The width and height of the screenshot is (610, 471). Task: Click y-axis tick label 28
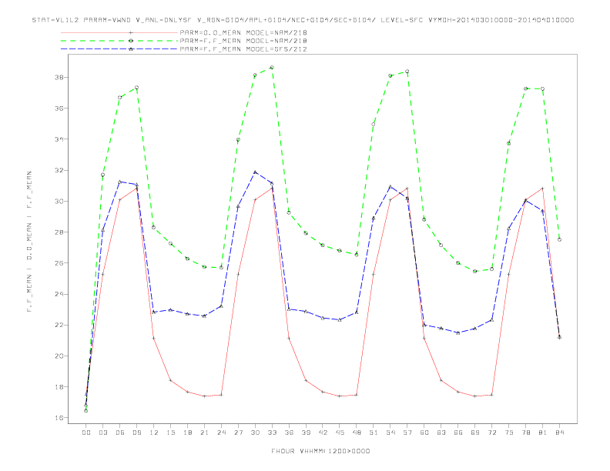[x=59, y=232]
